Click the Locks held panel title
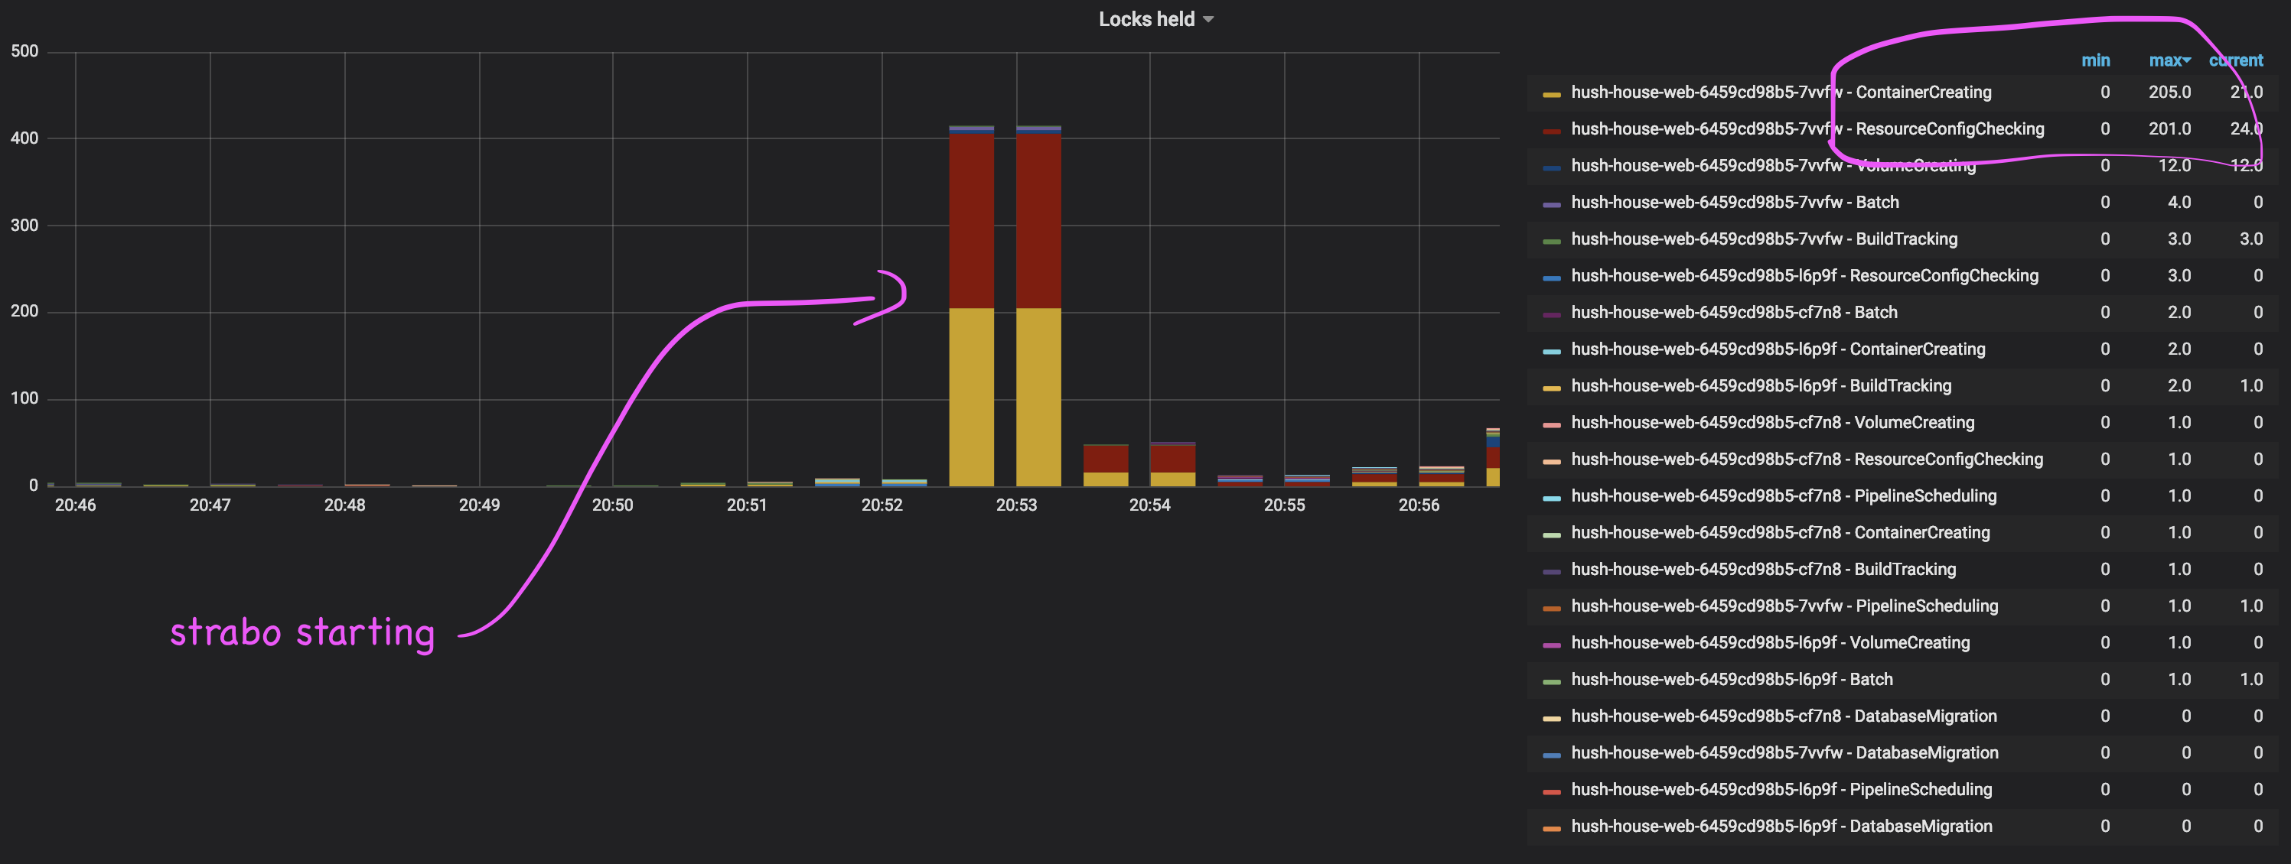 (1145, 18)
